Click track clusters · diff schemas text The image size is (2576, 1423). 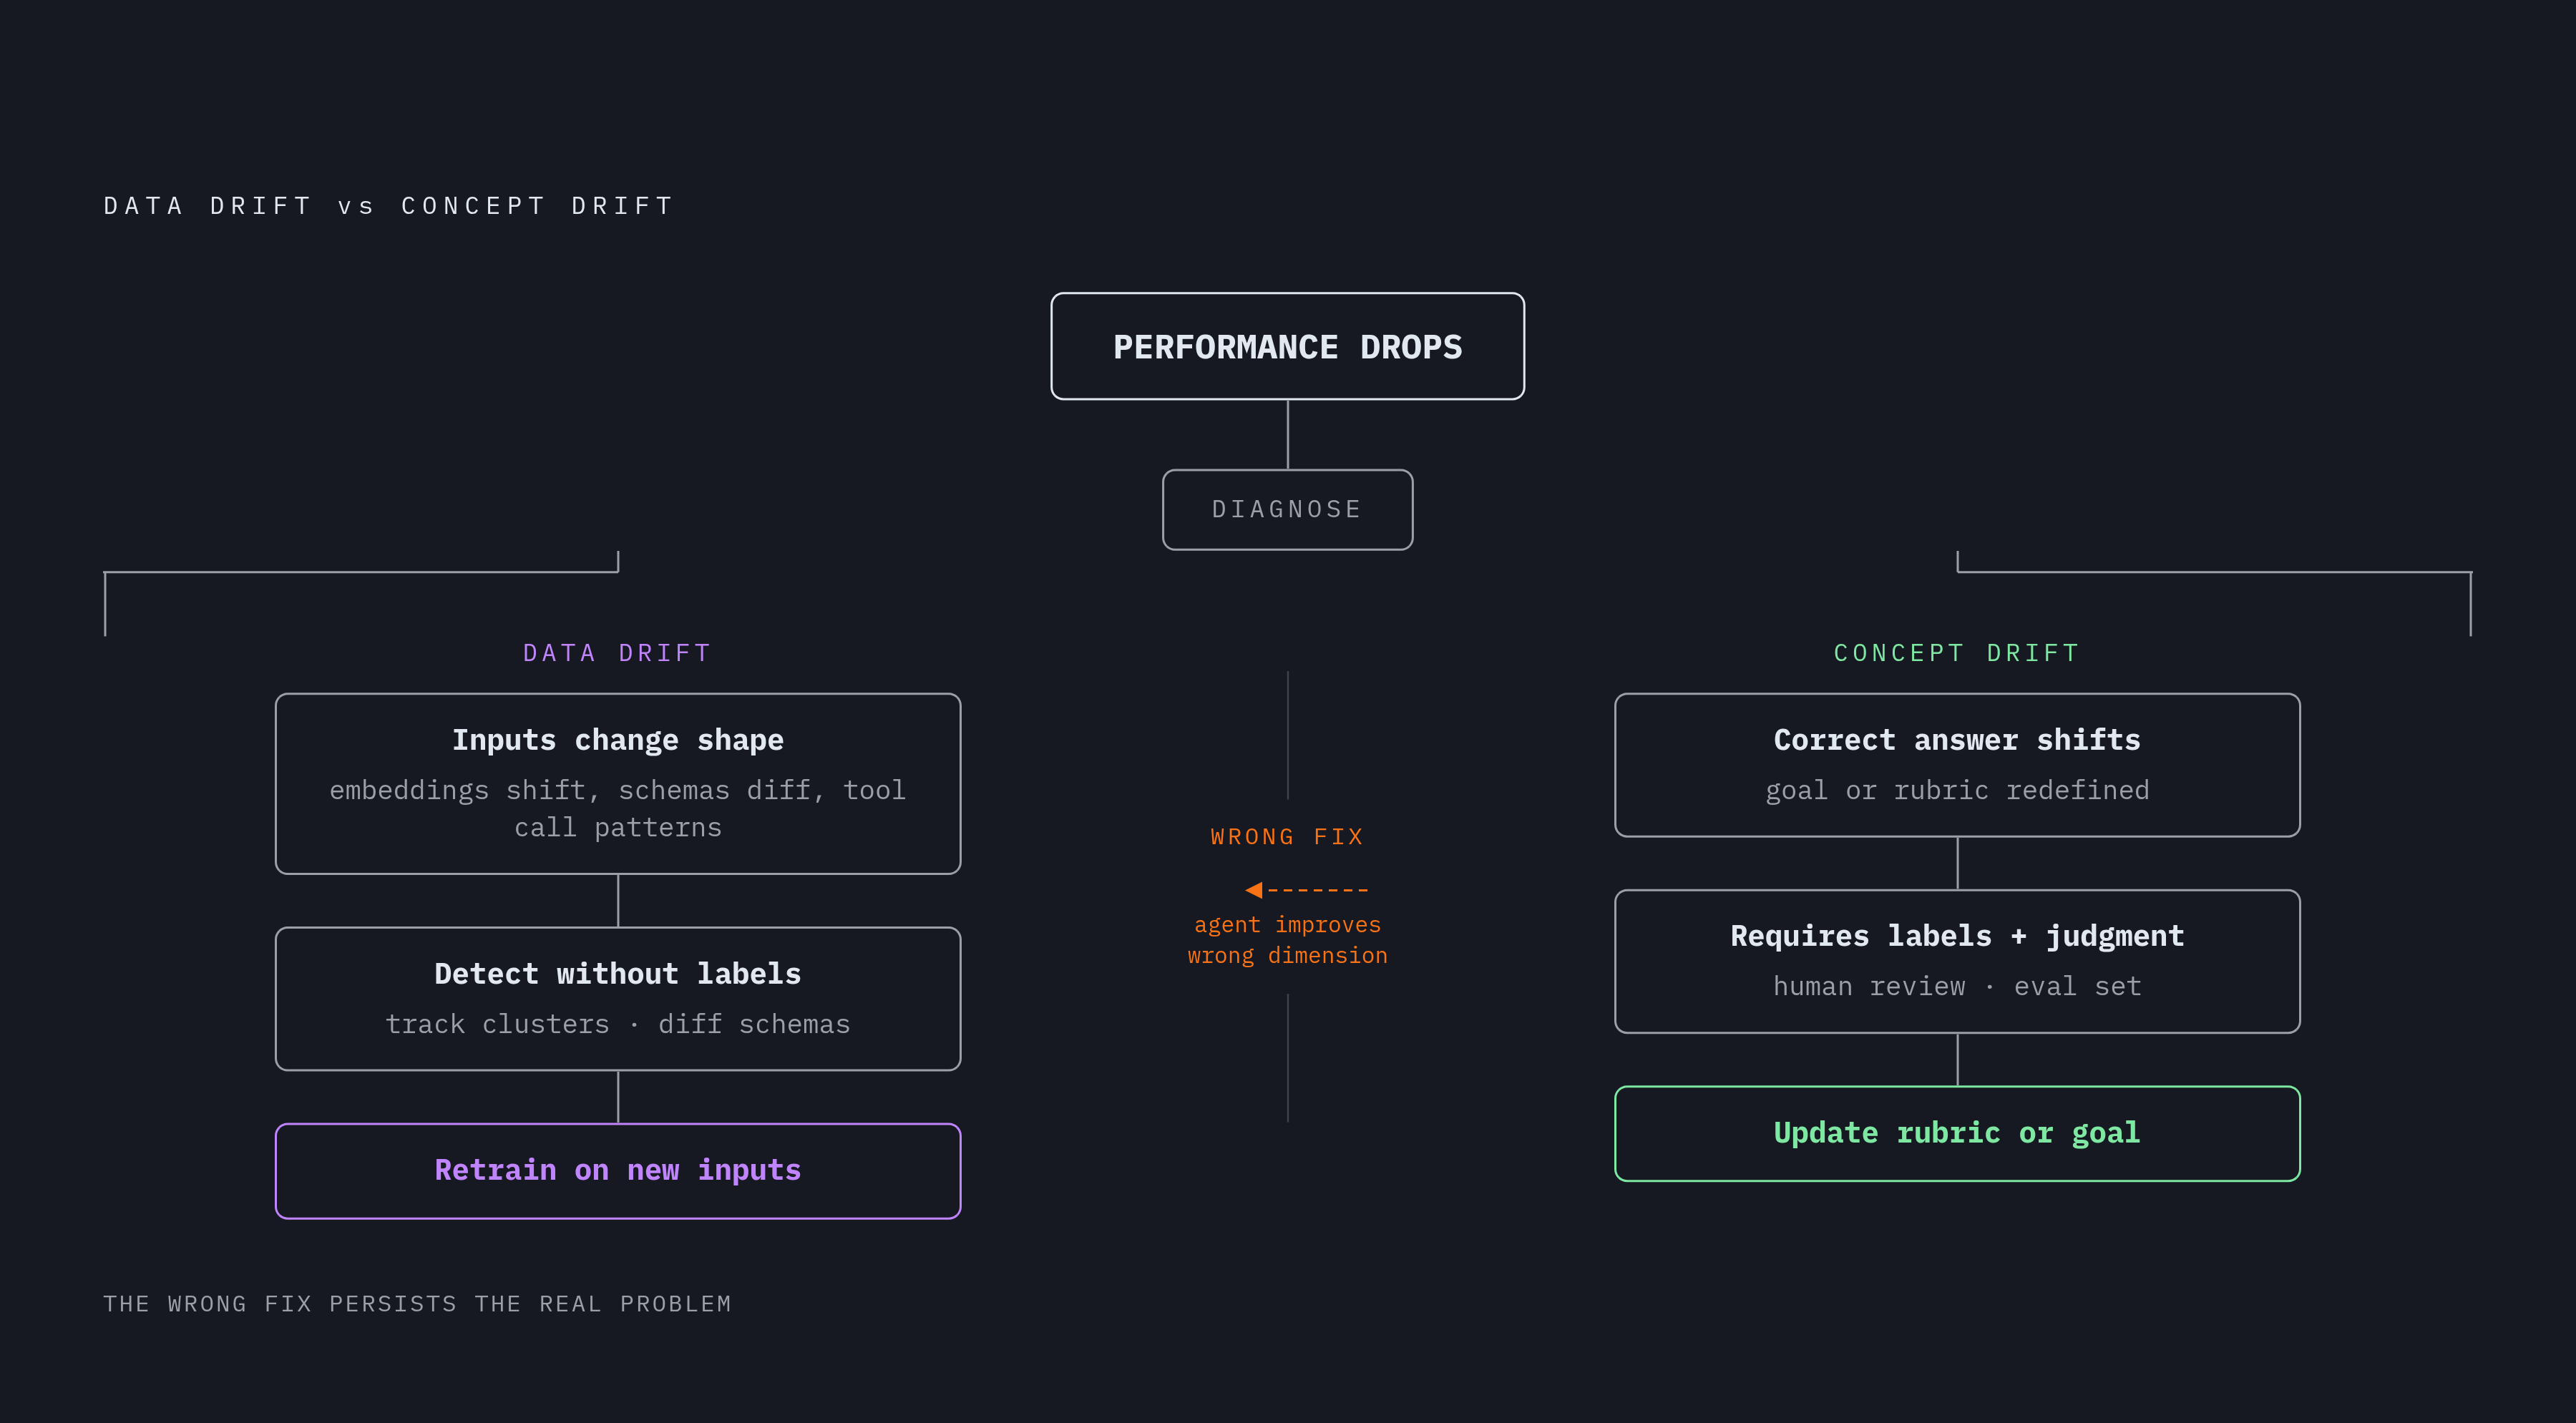click(618, 1024)
